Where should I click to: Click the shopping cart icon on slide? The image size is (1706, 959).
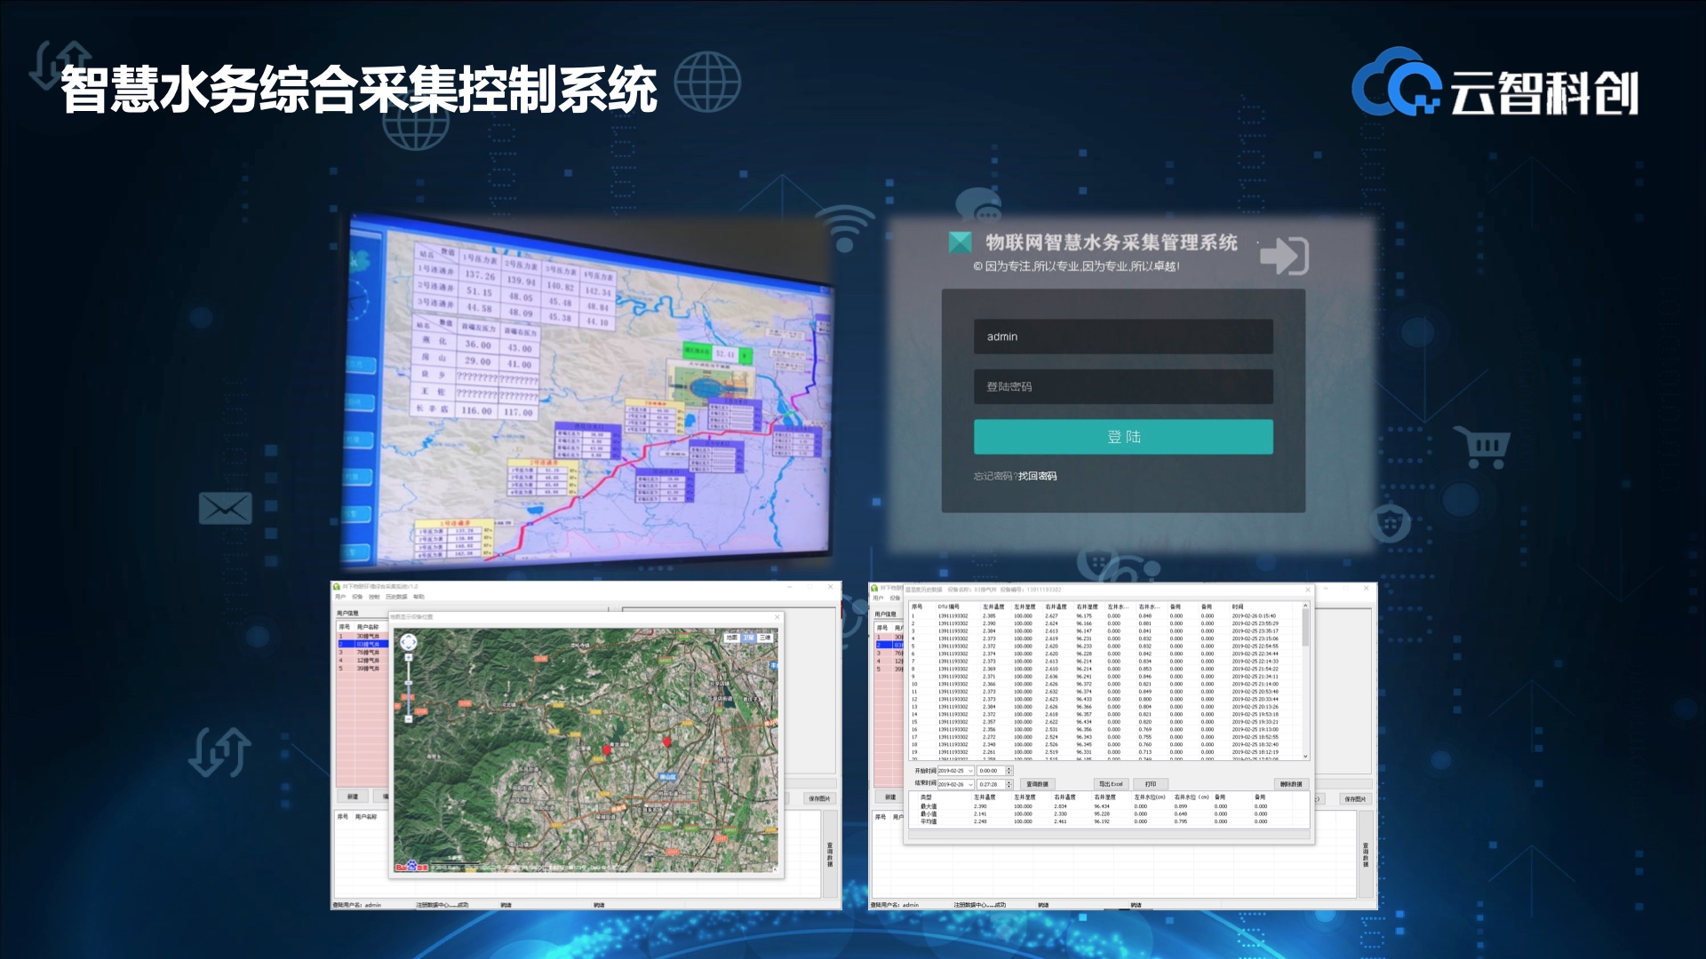(1482, 446)
